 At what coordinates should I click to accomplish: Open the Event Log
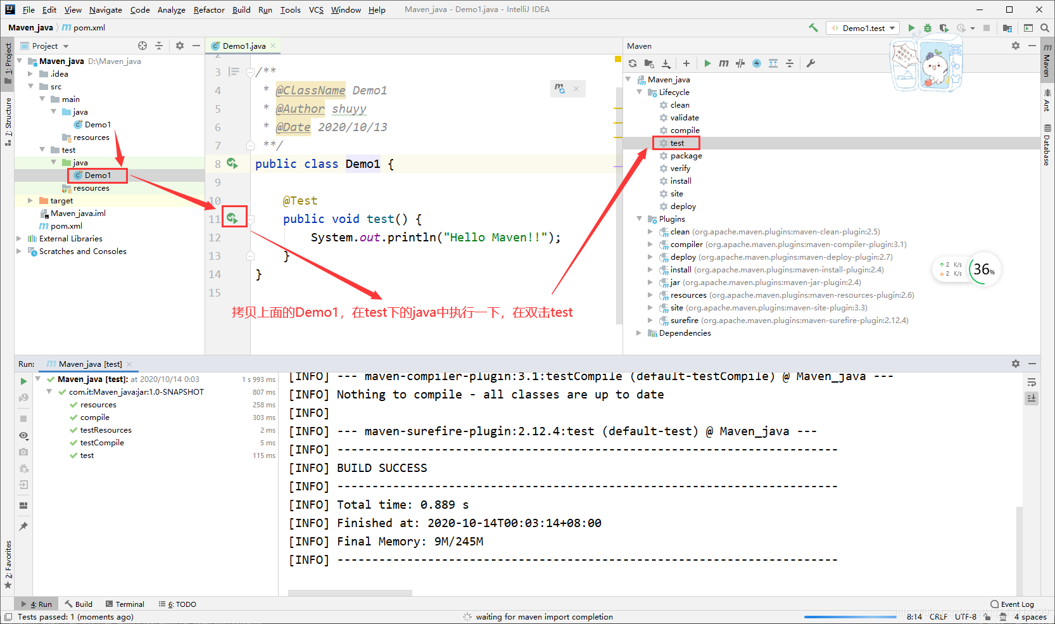(x=1012, y=604)
